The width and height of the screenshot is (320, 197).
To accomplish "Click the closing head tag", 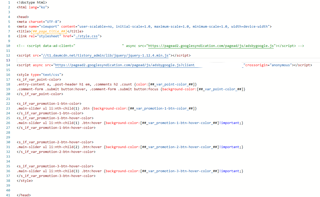I will (x=24, y=195).
